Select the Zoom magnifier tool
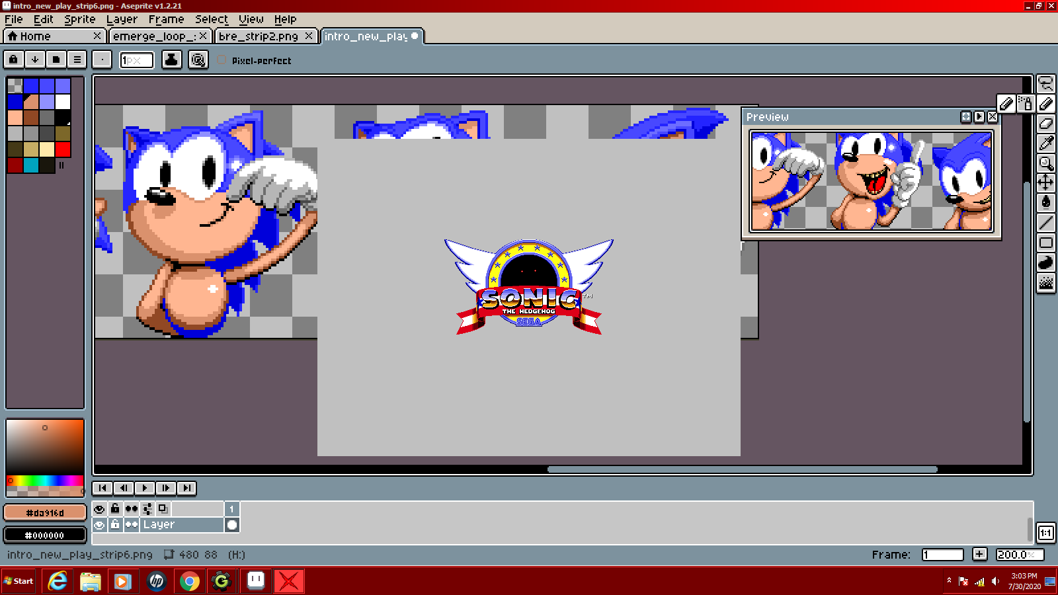Image resolution: width=1058 pixels, height=595 pixels. coord(1045,163)
